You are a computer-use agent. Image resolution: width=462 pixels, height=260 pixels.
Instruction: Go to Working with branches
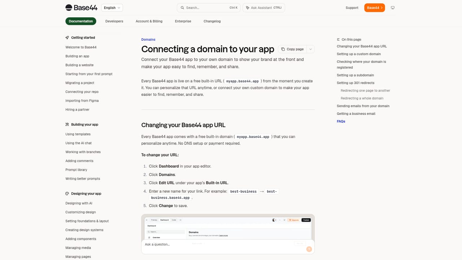coord(83,152)
